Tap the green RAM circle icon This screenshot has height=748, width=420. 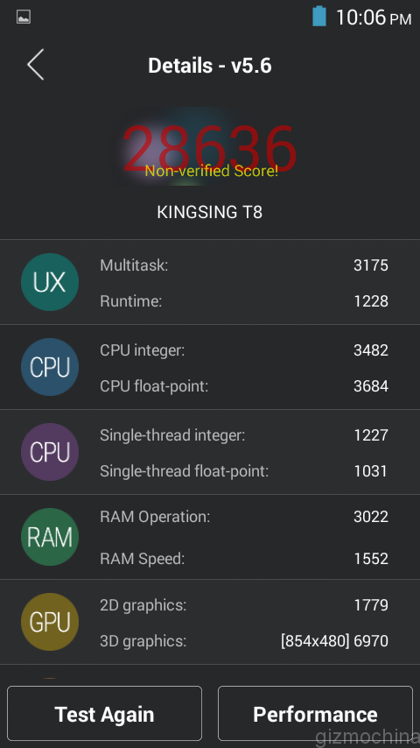tap(50, 537)
